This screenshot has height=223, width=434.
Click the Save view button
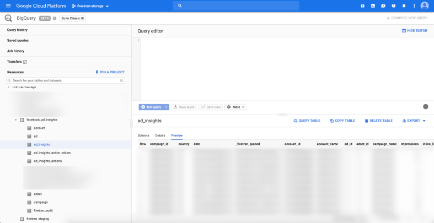[x=211, y=107]
